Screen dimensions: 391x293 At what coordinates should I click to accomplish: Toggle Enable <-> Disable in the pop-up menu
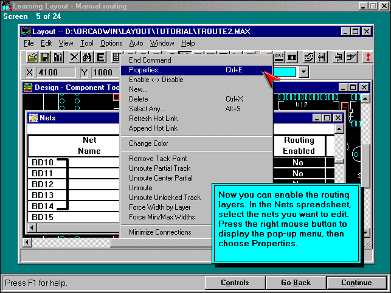[x=156, y=80]
